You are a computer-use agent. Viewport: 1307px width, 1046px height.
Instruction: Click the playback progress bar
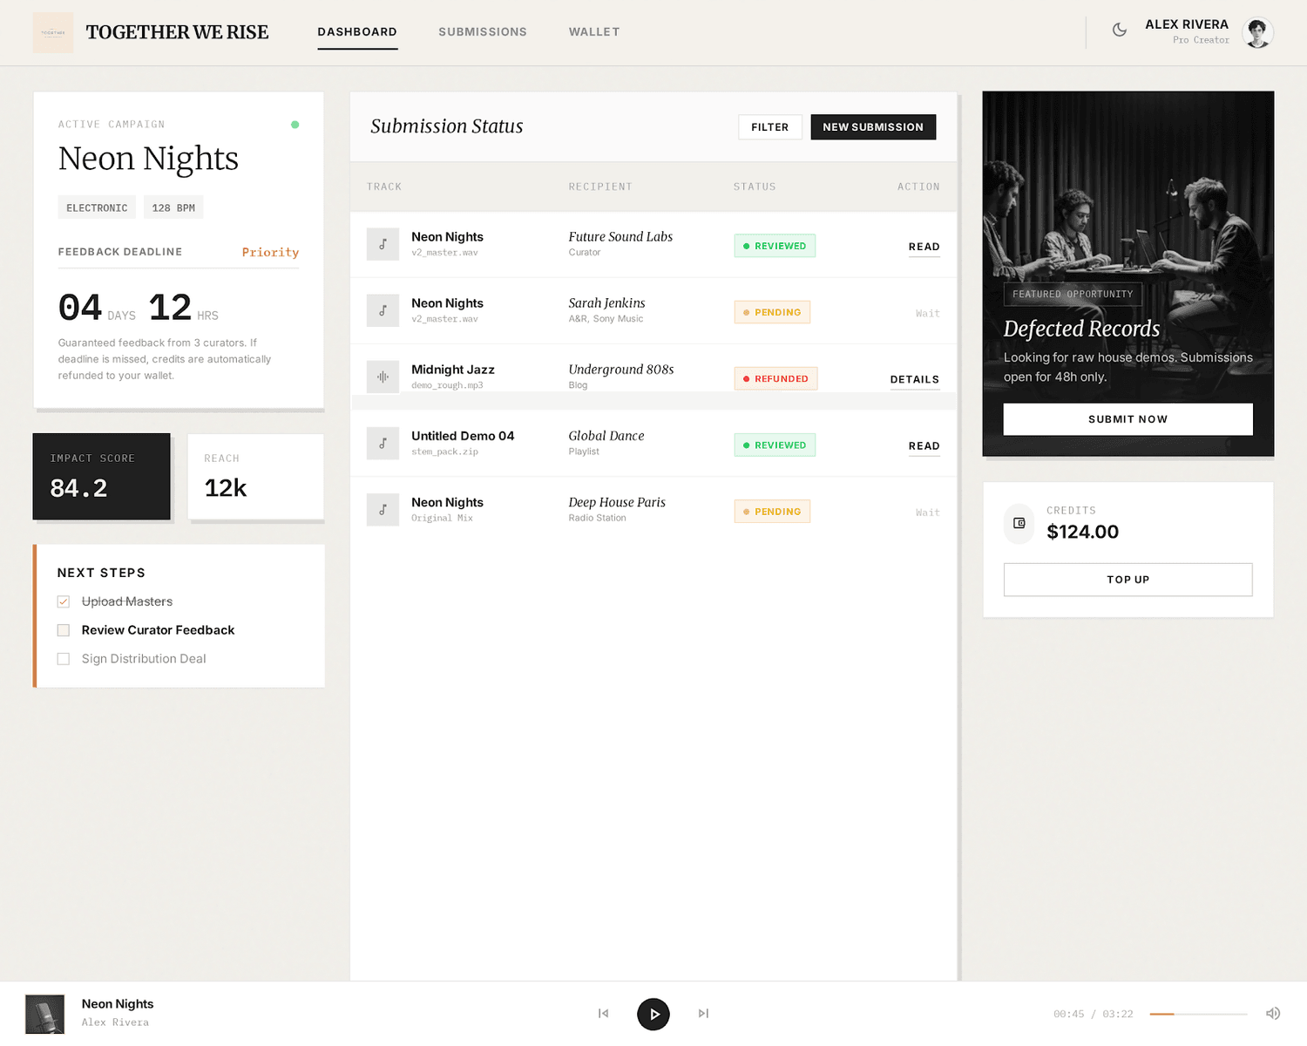(1198, 1014)
